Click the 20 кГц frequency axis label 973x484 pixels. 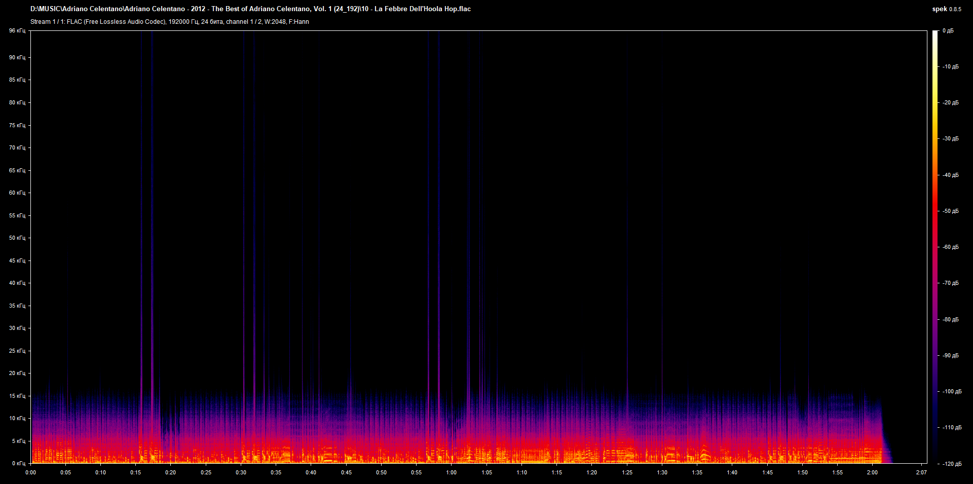point(17,373)
